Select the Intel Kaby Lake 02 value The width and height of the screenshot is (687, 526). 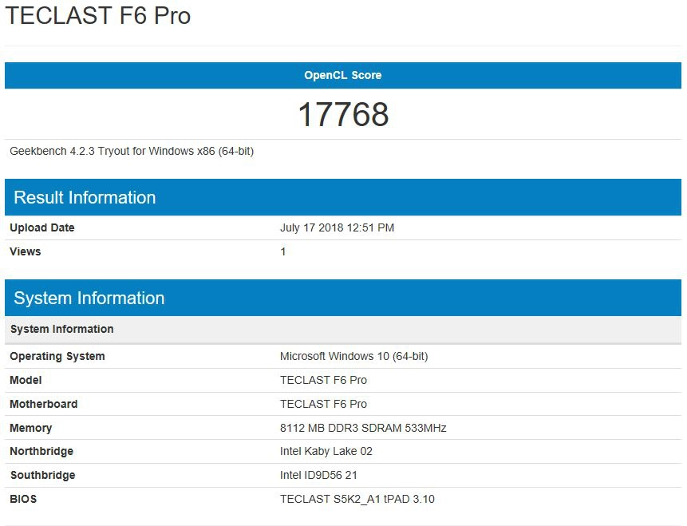[326, 452]
